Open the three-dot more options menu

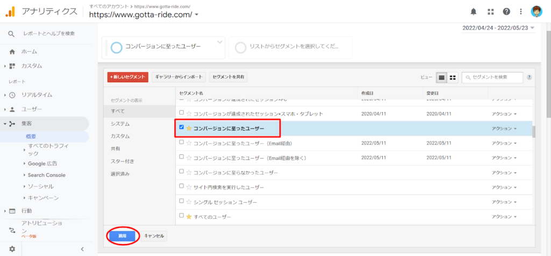coord(521,12)
